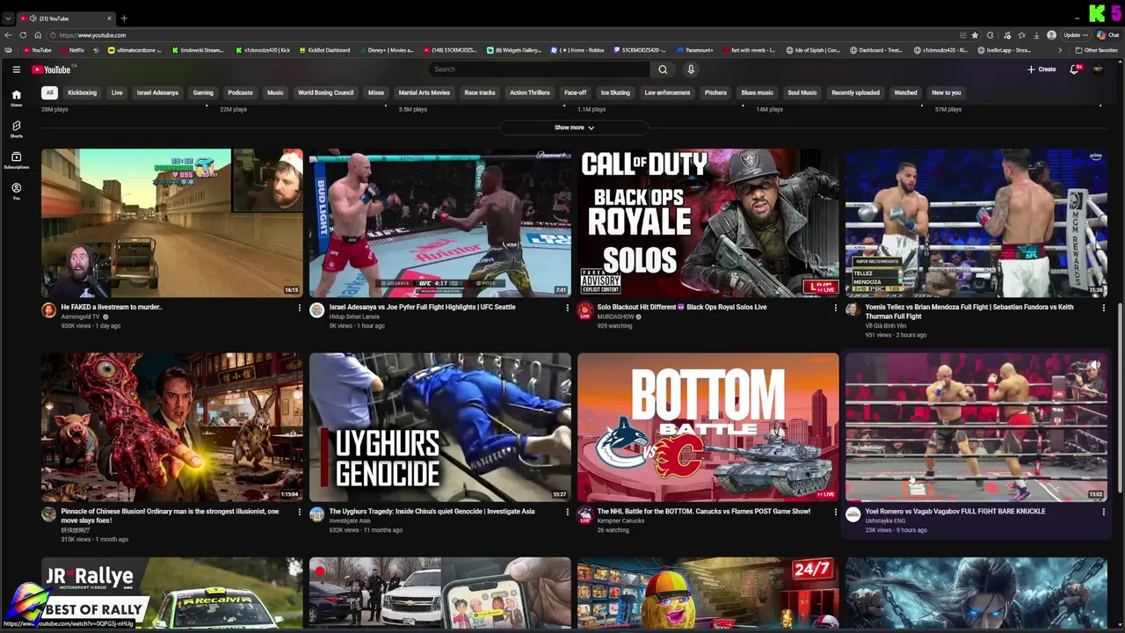Open browser Update menu

click(x=1076, y=35)
